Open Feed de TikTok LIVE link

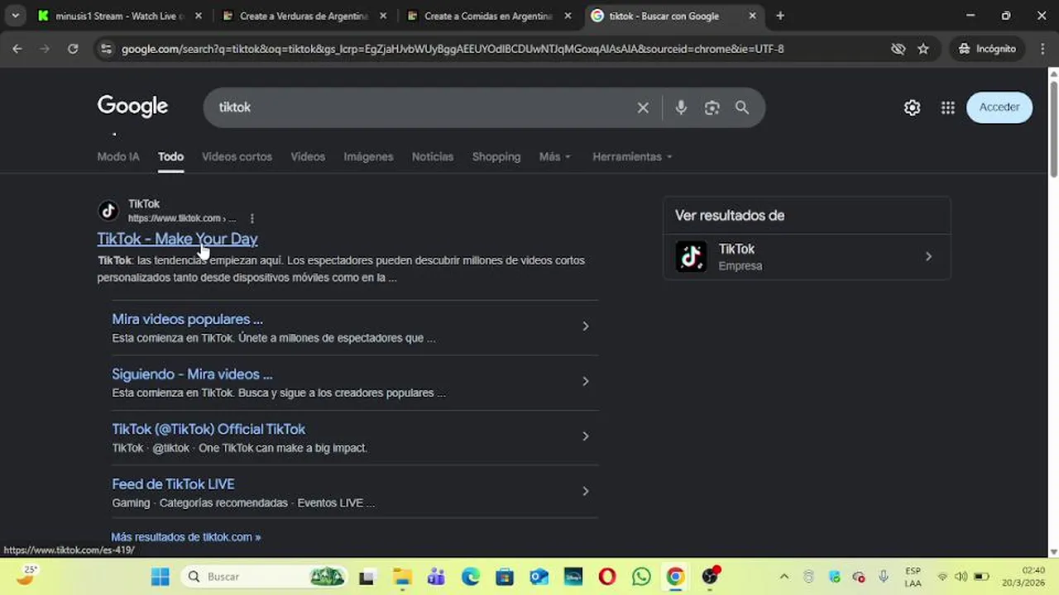click(173, 484)
